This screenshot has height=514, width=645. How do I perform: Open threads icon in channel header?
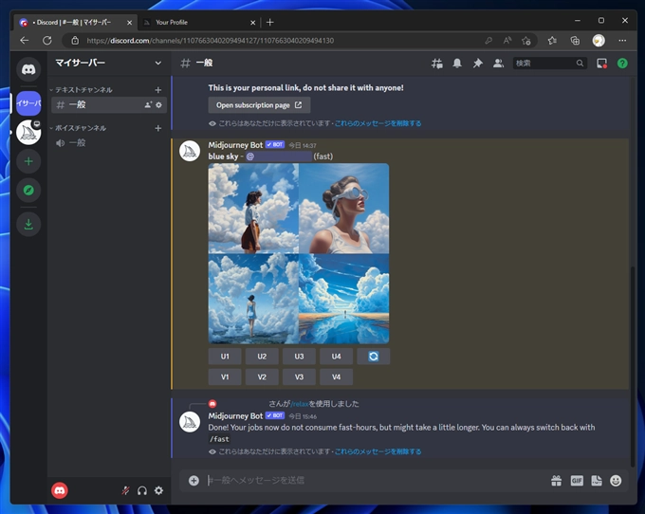(x=437, y=64)
